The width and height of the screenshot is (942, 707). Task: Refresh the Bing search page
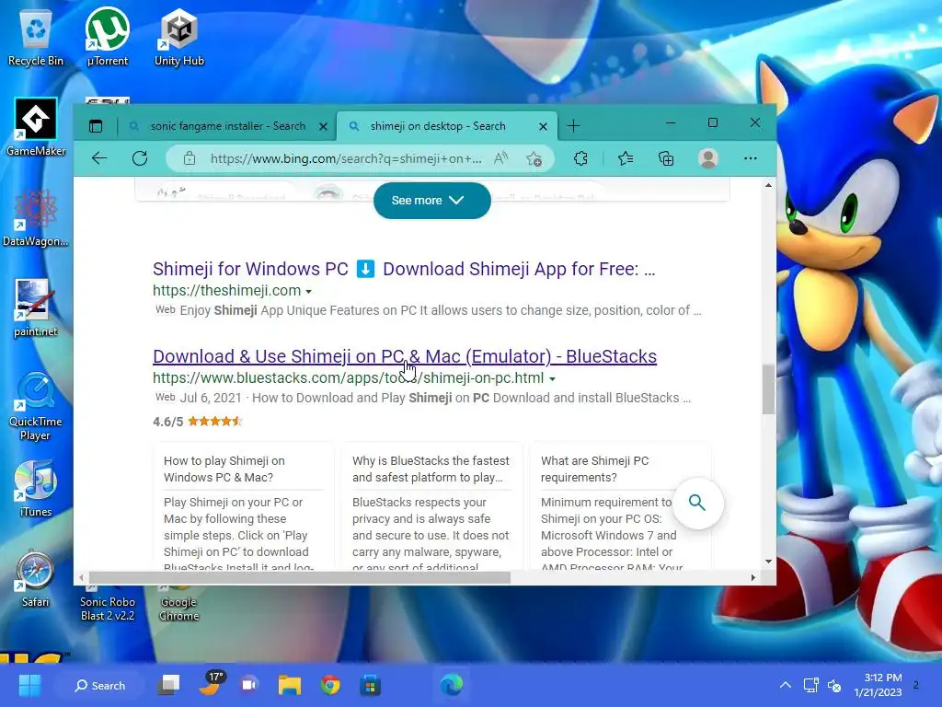[x=140, y=158]
